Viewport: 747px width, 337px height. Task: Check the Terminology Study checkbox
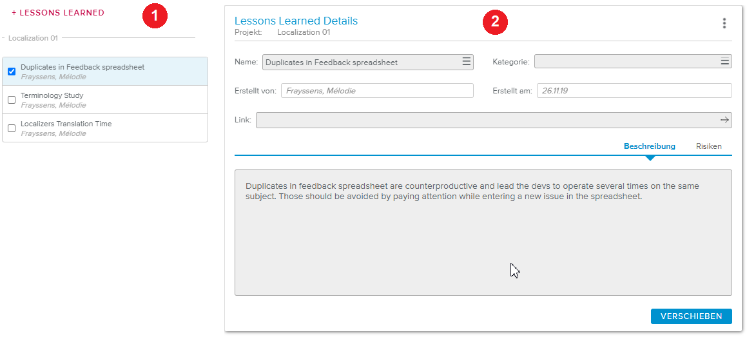pyautogui.click(x=12, y=100)
